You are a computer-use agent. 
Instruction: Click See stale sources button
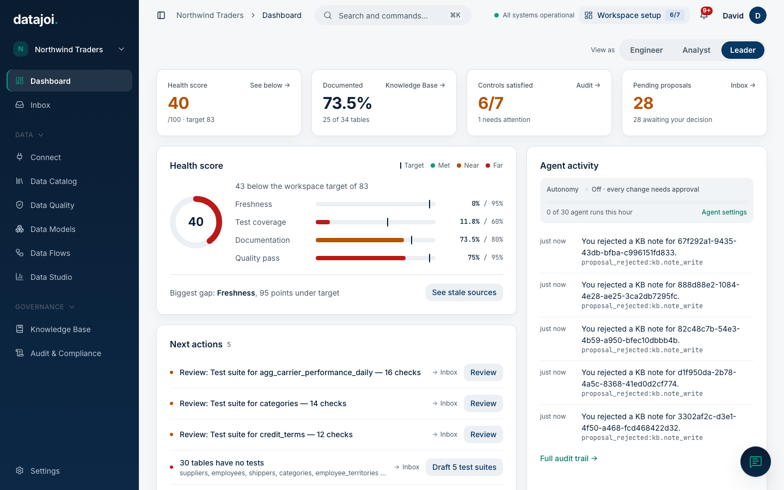pos(464,292)
